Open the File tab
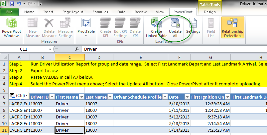 pos(9,12)
